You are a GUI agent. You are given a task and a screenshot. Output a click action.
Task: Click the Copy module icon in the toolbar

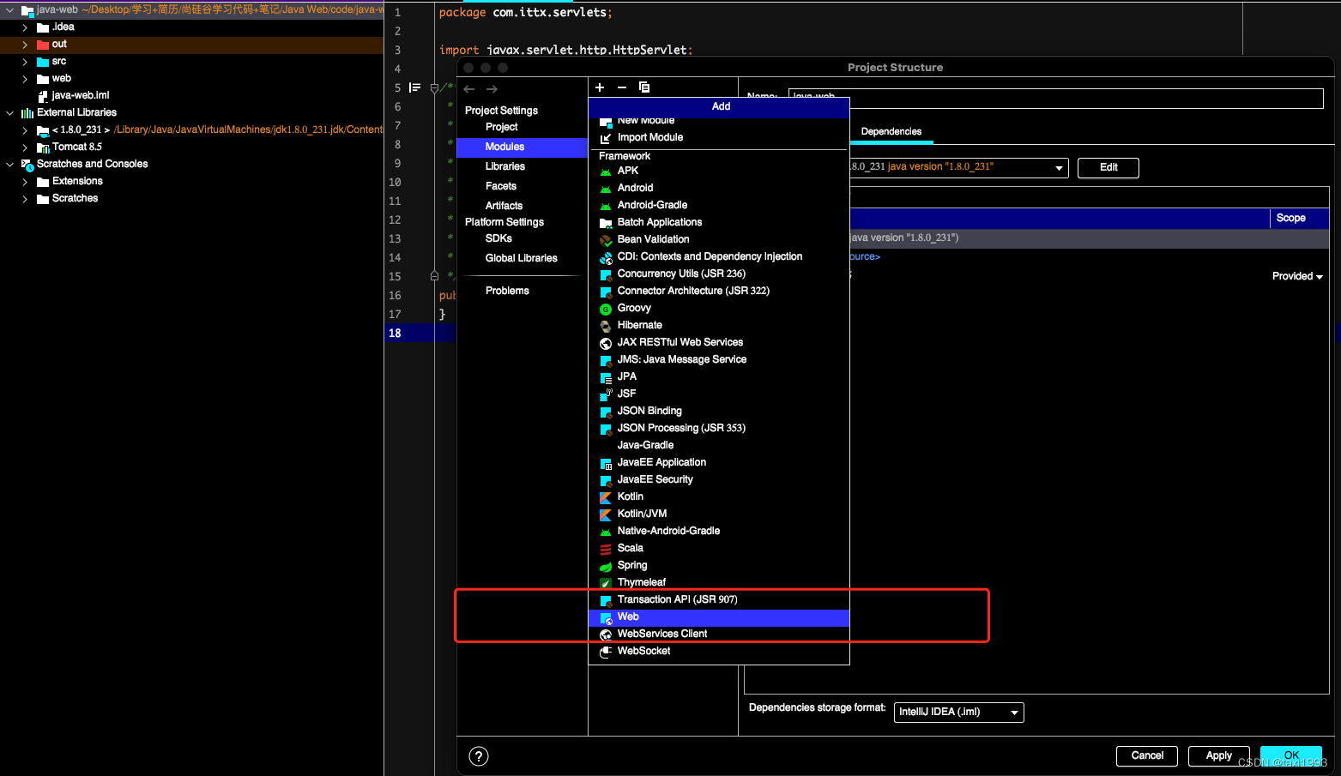[x=644, y=87]
